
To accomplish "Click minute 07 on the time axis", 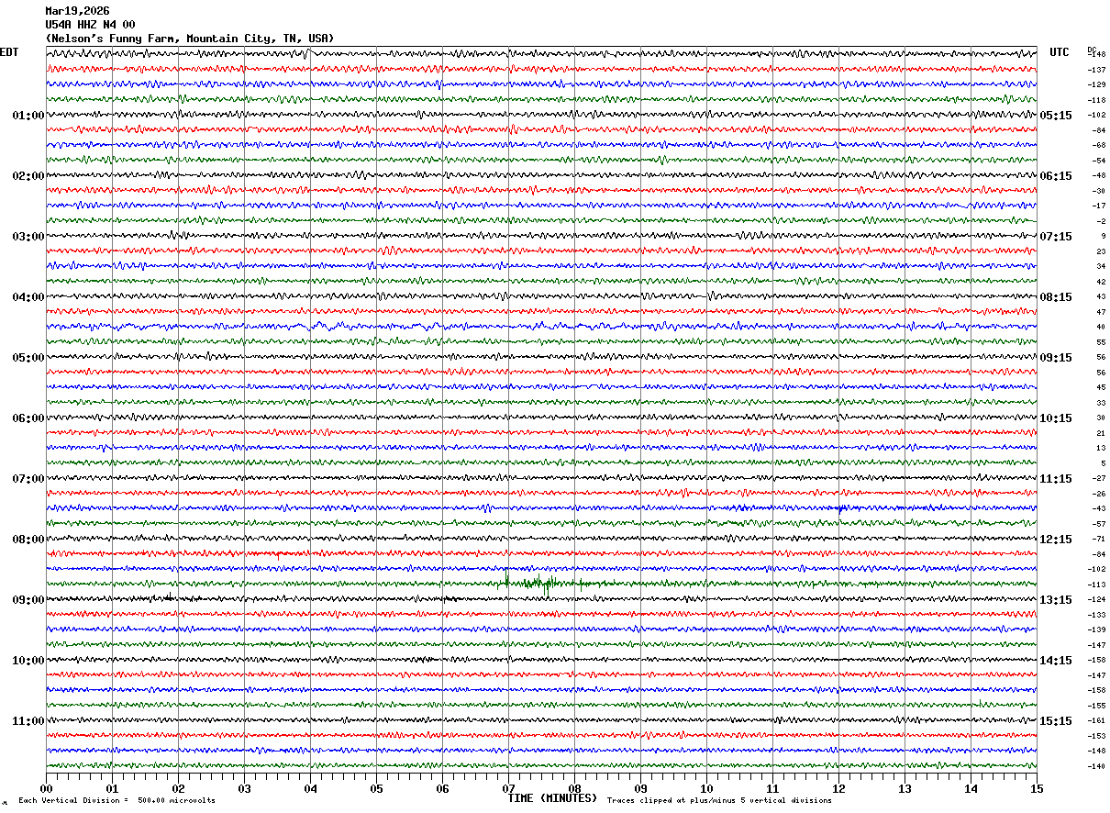I will coord(508,788).
